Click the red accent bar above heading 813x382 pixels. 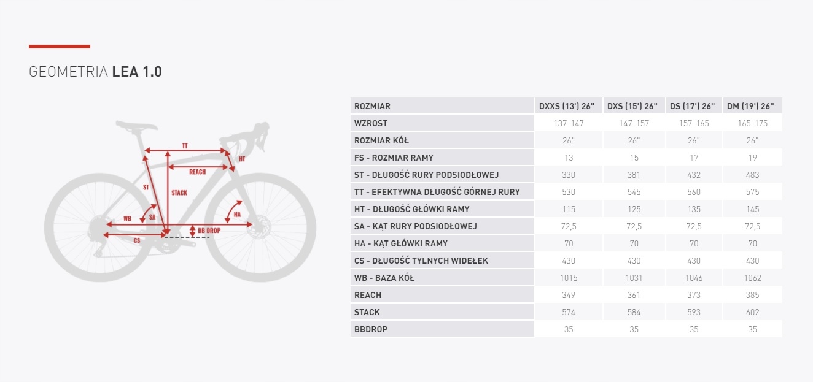(60, 47)
